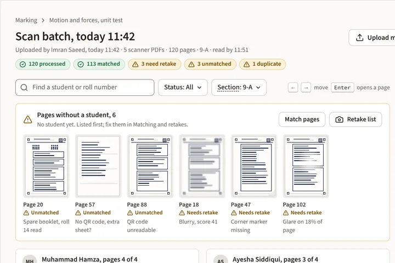Click 'Unmatched' status under Page 88
This screenshot has height=263, width=395.
click(x=149, y=213)
